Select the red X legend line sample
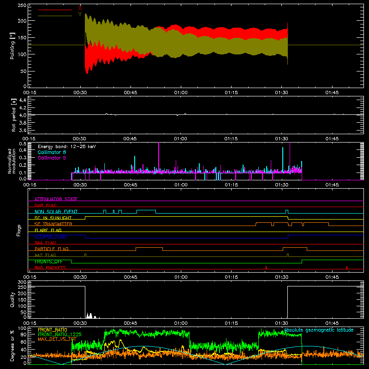The width and height of the screenshot is (369, 369). point(55,10)
